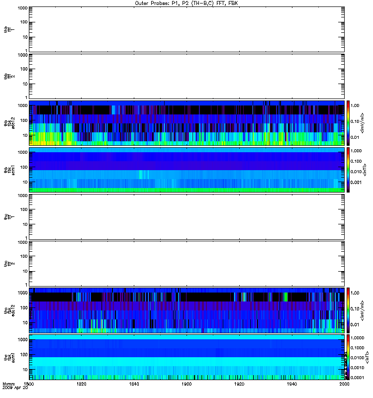Click the '100' y-axis tick of thb fbk scm1
Viewport: 373px width, 398px height.
(24, 167)
